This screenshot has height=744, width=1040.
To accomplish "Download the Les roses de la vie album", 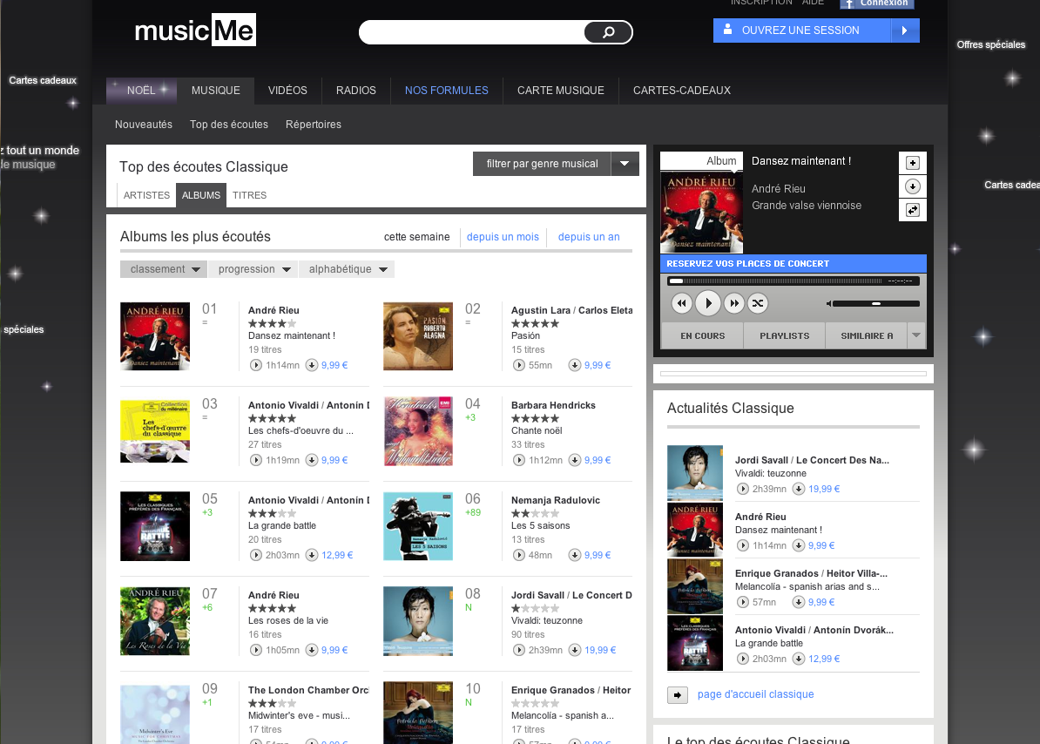I will tap(312, 650).
